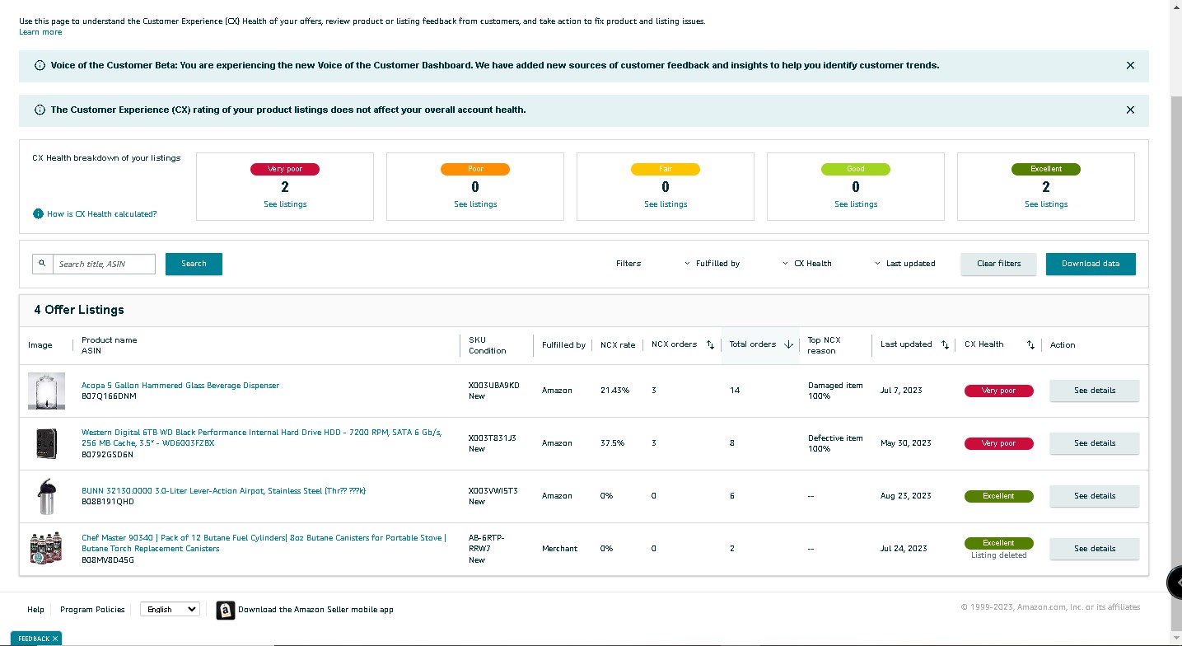
Task: Sort by Total orders down arrow
Action: pyautogui.click(x=788, y=344)
